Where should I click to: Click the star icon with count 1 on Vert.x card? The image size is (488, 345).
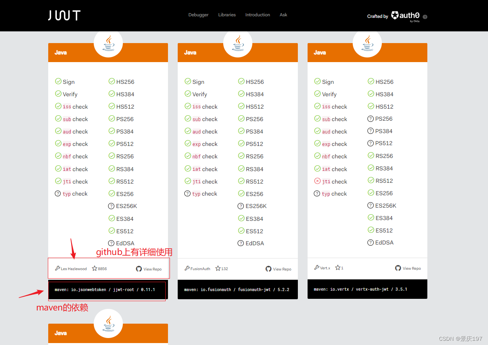(338, 267)
